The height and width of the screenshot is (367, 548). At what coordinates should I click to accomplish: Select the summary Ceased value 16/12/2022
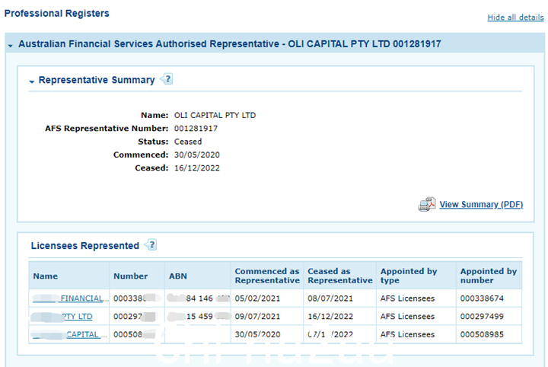click(x=197, y=168)
